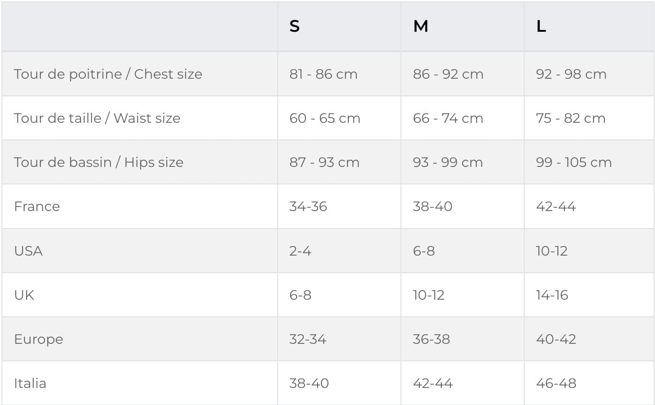Select the Italia 46-48 cell
The image size is (655, 405).
(x=556, y=383)
